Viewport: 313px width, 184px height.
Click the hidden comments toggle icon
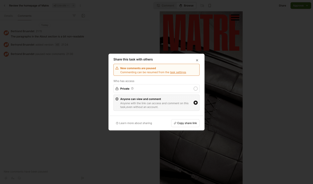[x=202, y=5]
